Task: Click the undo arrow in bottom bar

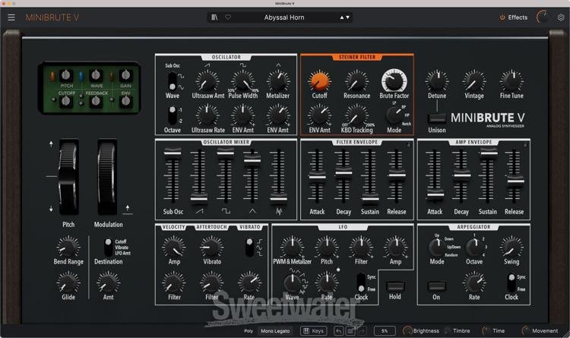Action: (x=338, y=330)
